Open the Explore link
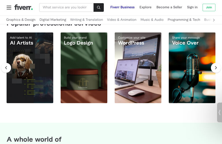Image resolution: width=222 pixels, height=144 pixels. click(145, 7)
